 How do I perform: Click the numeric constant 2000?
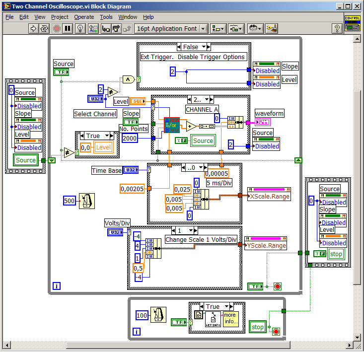point(130,139)
